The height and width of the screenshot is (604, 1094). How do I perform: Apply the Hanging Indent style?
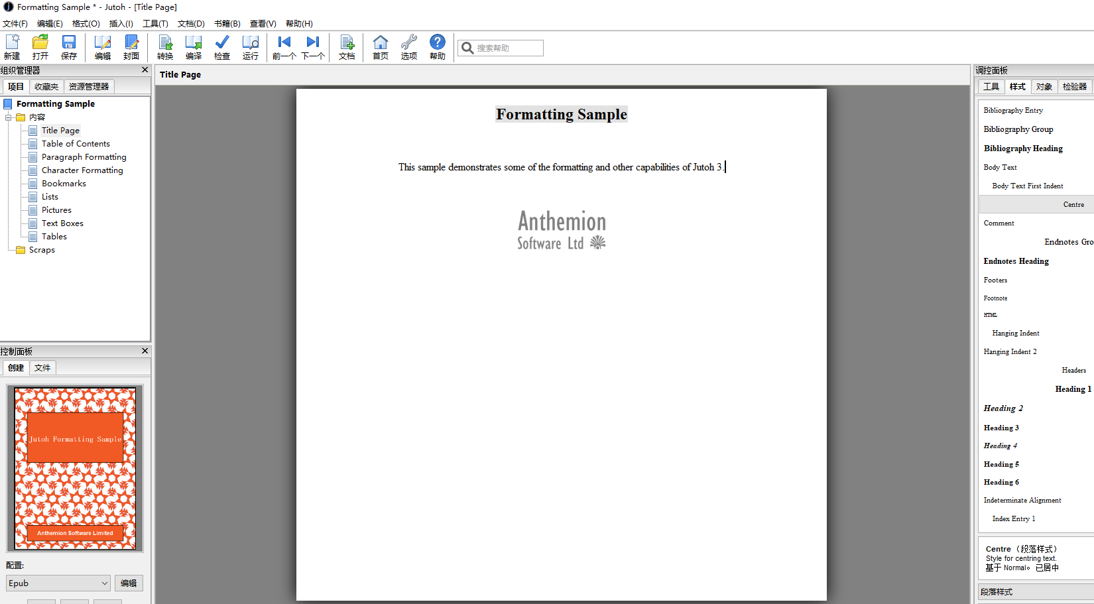click(x=1016, y=333)
